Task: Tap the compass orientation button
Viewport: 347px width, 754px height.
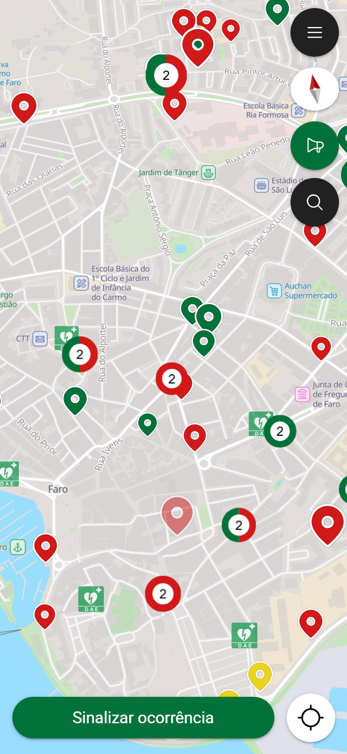Action: click(315, 89)
